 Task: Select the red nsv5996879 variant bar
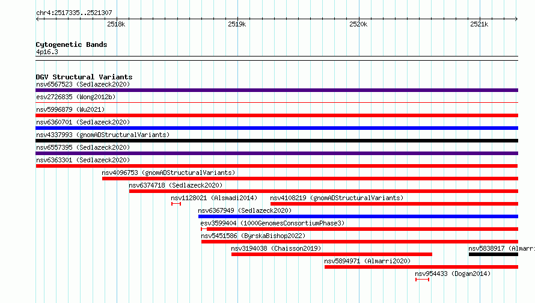pos(277,115)
